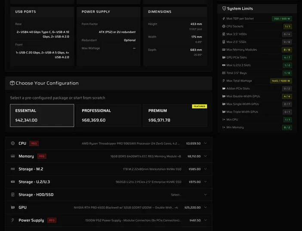This screenshot has height=231, width=302.
Task: Click the GPU card icon in configuration list
Action: click(x=13, y=207)
